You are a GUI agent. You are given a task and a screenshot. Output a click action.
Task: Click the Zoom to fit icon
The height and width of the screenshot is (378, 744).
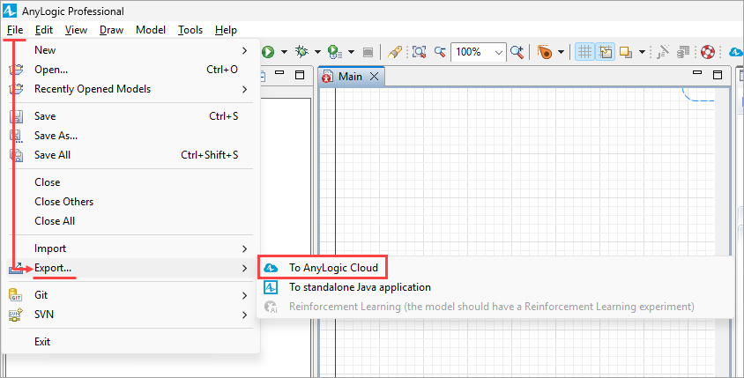tap(419, 52)
